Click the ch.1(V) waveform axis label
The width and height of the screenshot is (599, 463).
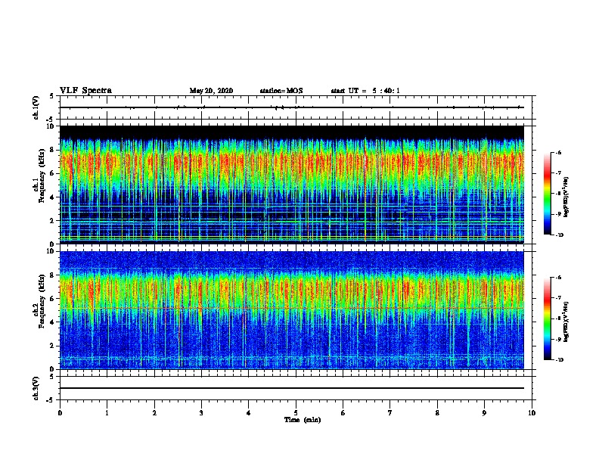pos(36,107)
